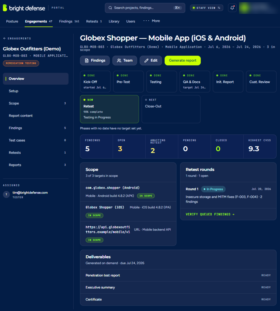Open Report content in the sidebar
The image size is (280, 311).
tap(36, 116)
